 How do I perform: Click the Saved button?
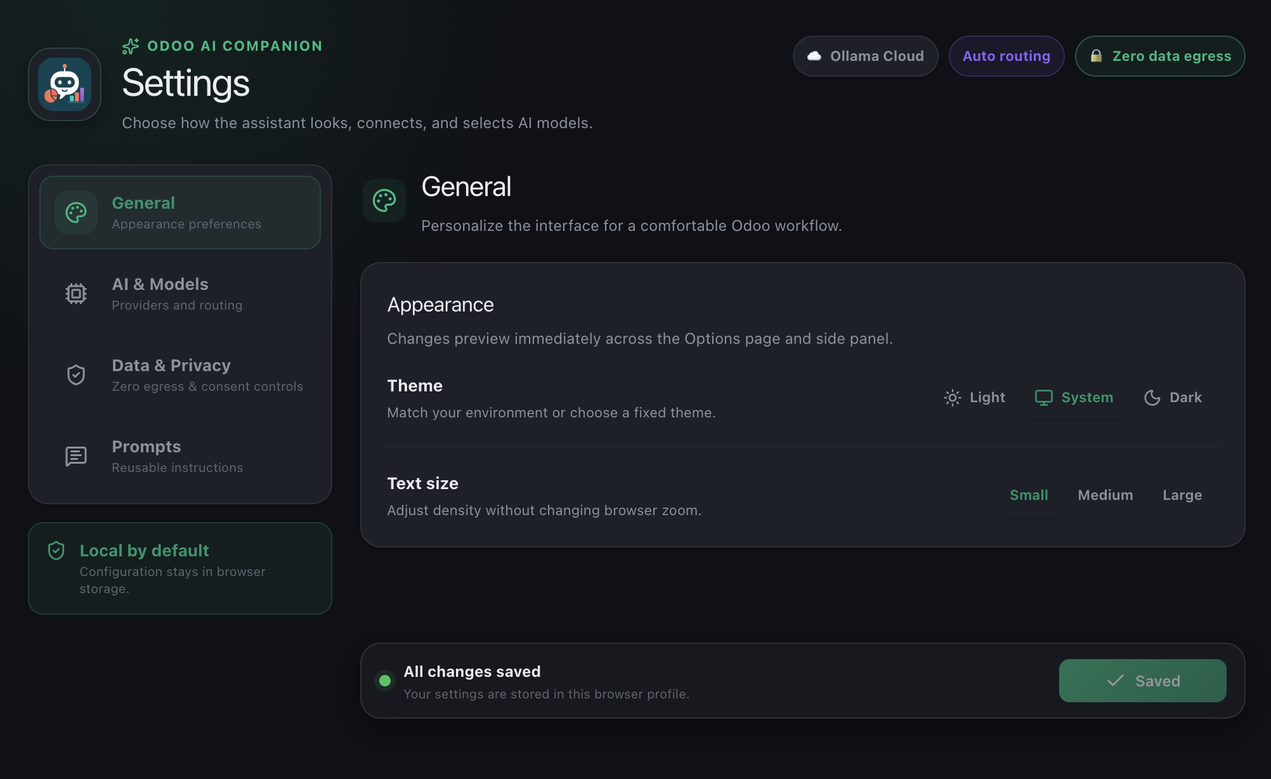tap(1143, 681)
